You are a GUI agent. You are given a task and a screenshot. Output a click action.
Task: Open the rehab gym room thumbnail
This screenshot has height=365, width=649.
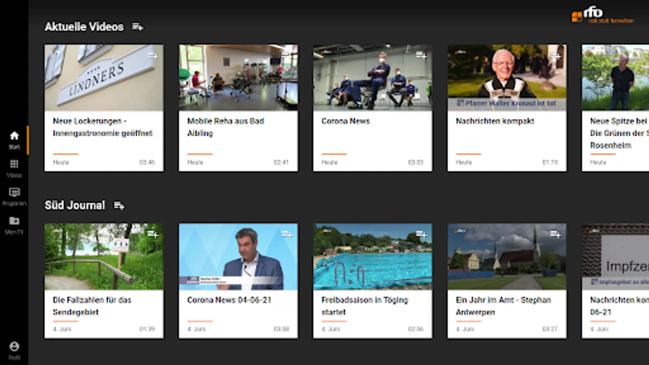tap(239, 77)
